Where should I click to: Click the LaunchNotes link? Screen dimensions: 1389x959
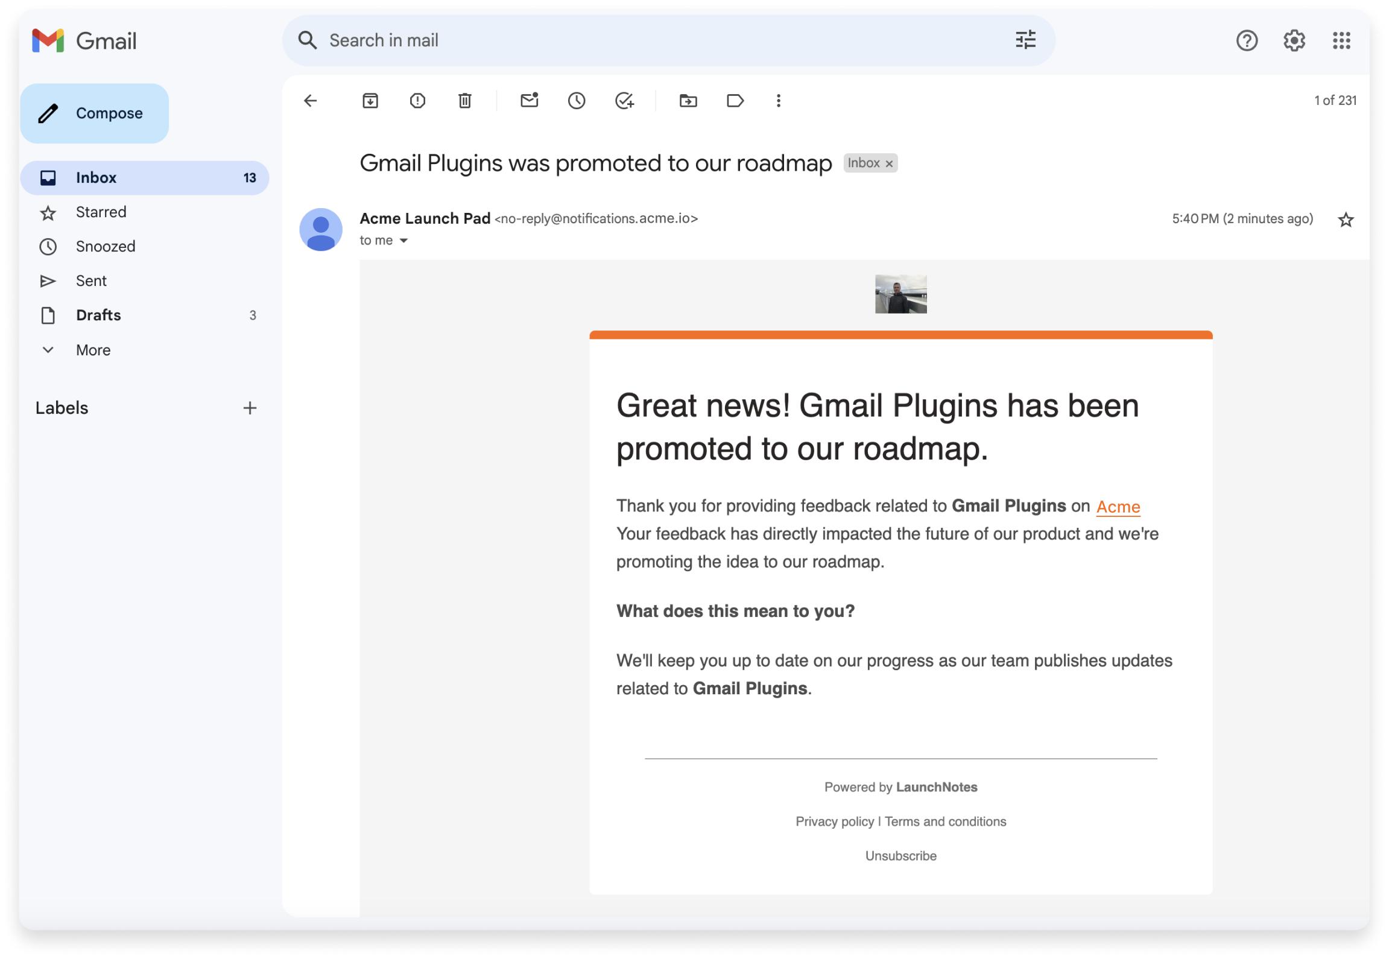936,787
